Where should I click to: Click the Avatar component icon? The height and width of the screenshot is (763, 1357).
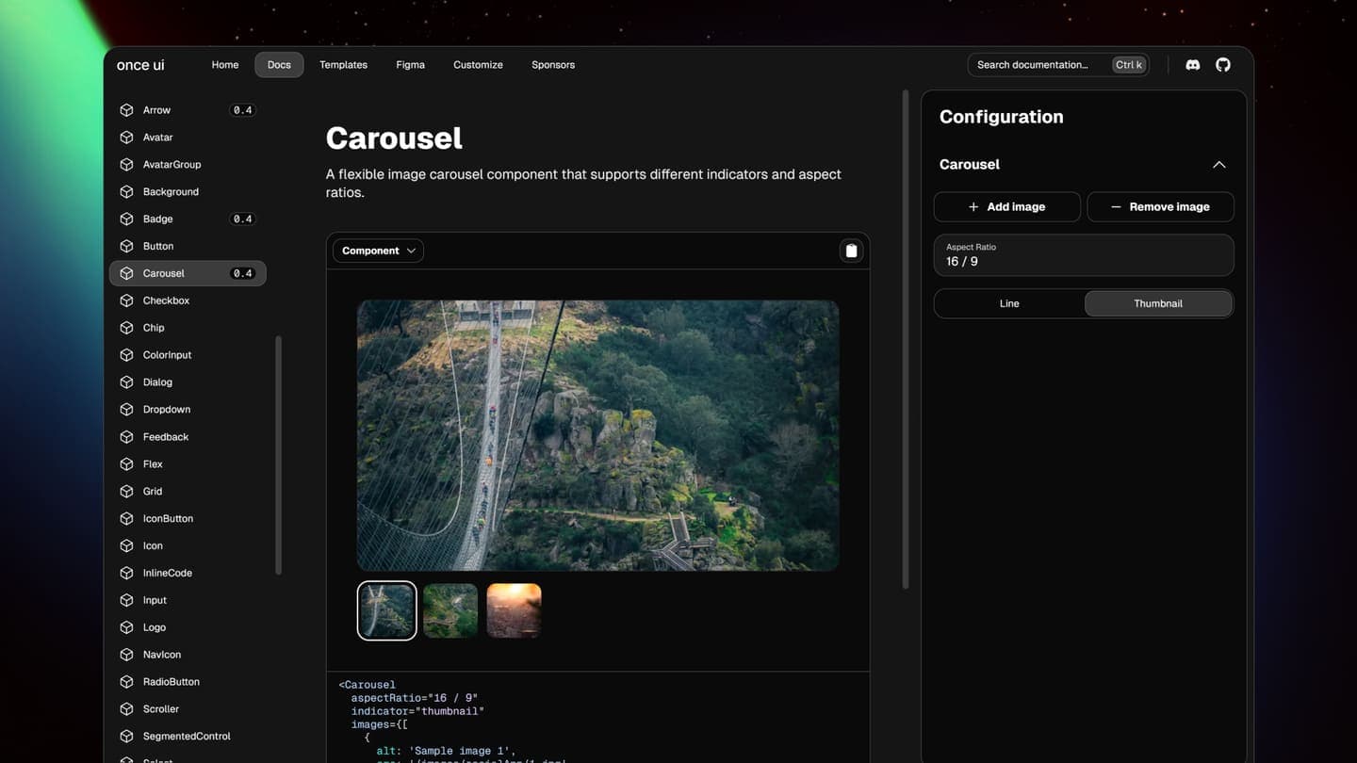point(126,137)
